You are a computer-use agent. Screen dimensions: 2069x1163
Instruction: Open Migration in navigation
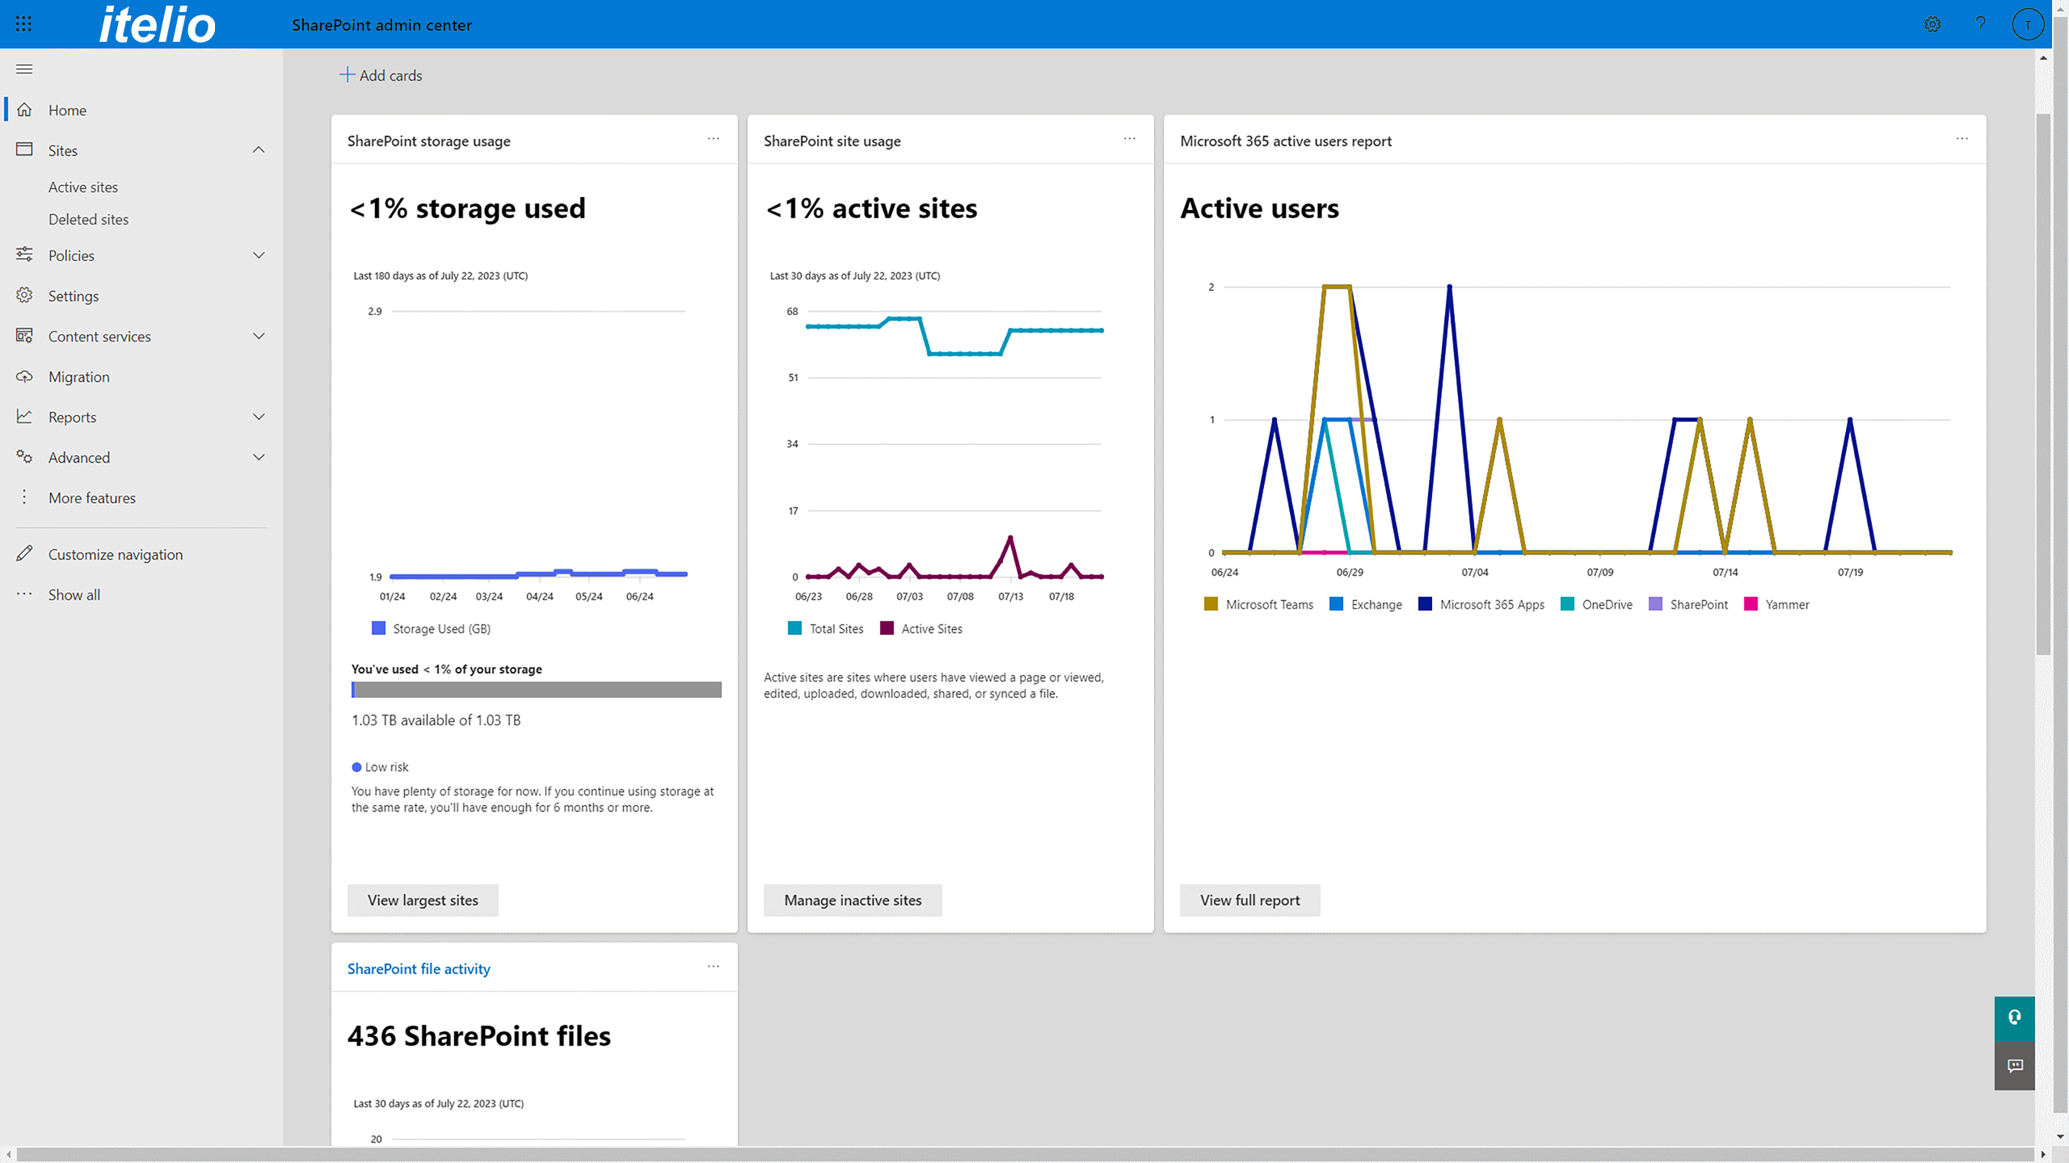(x=79, y=376)
